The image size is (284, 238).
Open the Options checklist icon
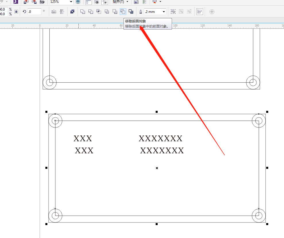point(144,2)
